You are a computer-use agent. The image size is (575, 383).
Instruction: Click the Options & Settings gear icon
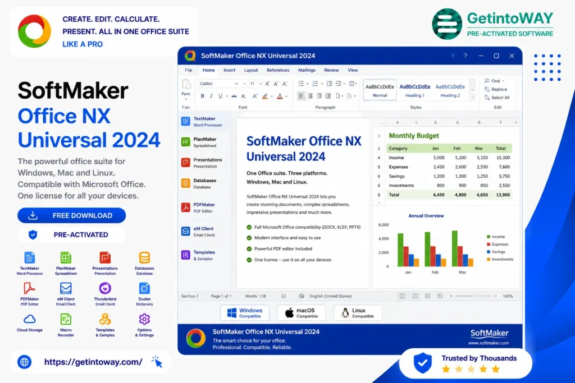coord(144,319)
